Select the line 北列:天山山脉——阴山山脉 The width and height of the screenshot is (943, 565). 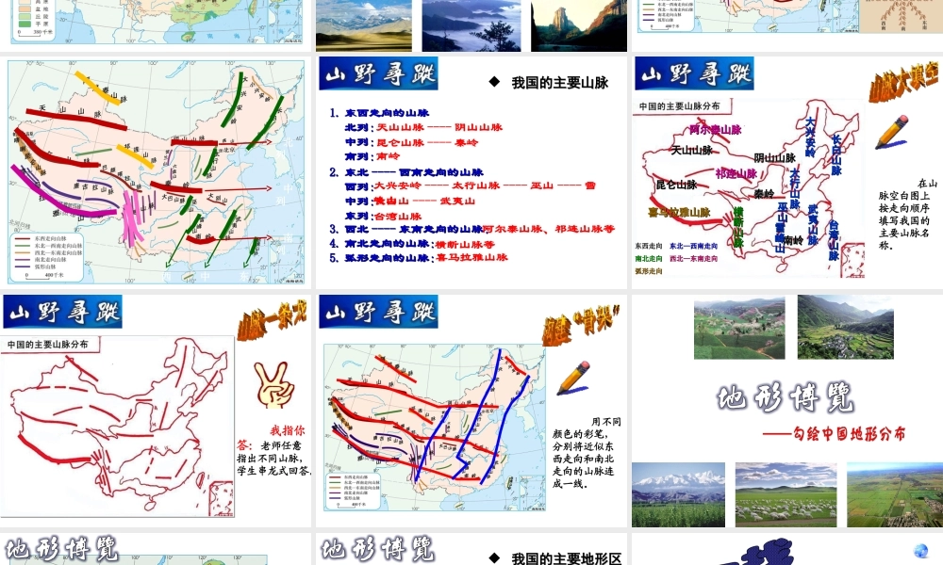(423, 127)
